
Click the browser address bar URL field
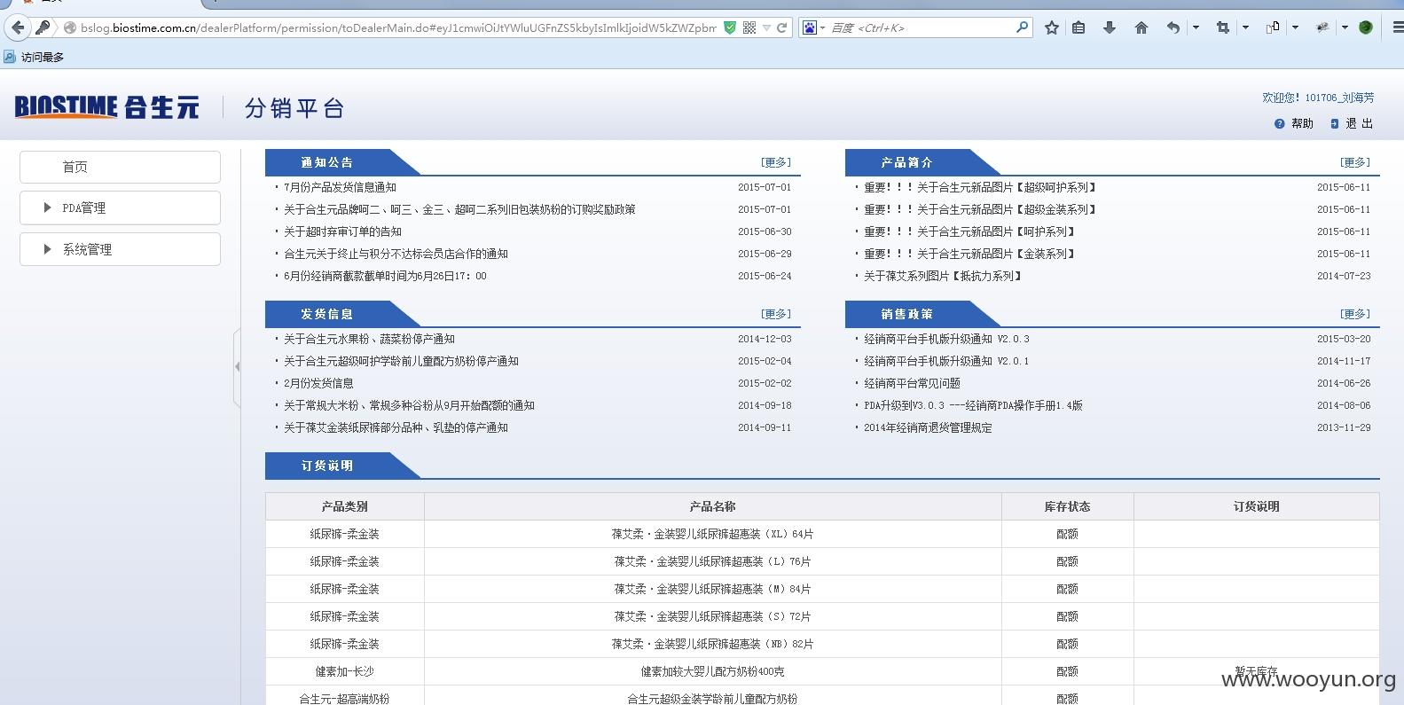[x=397, y=27]
